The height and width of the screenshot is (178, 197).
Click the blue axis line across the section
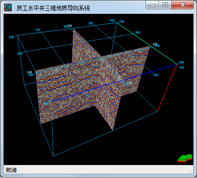114,83
